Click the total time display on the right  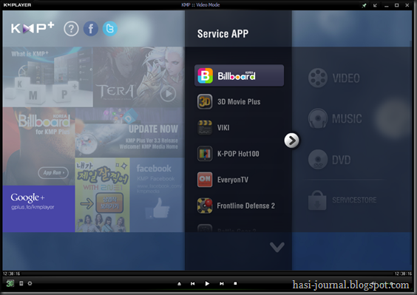(x=403, y=274)
